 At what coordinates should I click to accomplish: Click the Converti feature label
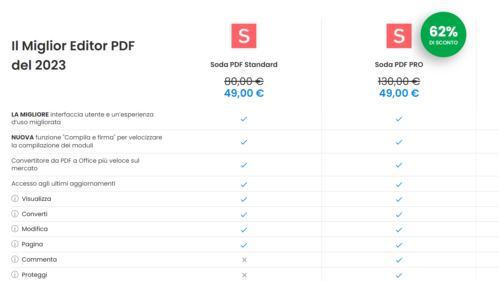coord(34,214)
